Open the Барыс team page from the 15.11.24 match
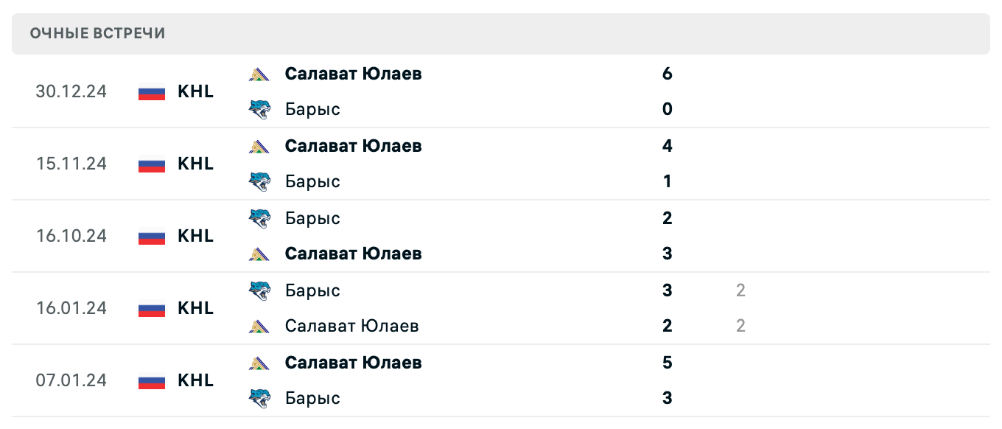Image resolution: width=1002 pixels, height=429 pixels. coord(312,181)
